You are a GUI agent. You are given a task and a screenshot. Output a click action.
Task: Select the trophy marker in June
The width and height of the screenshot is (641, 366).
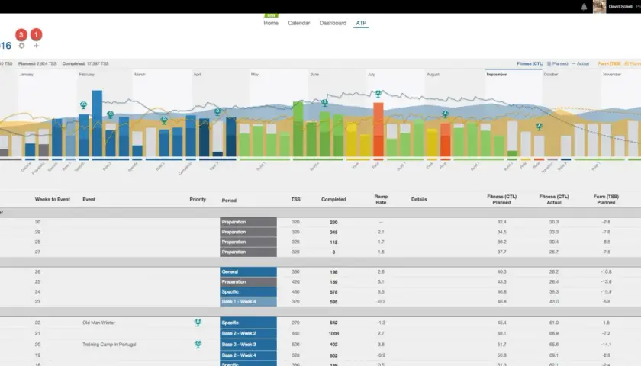click(x=324, y=103)
